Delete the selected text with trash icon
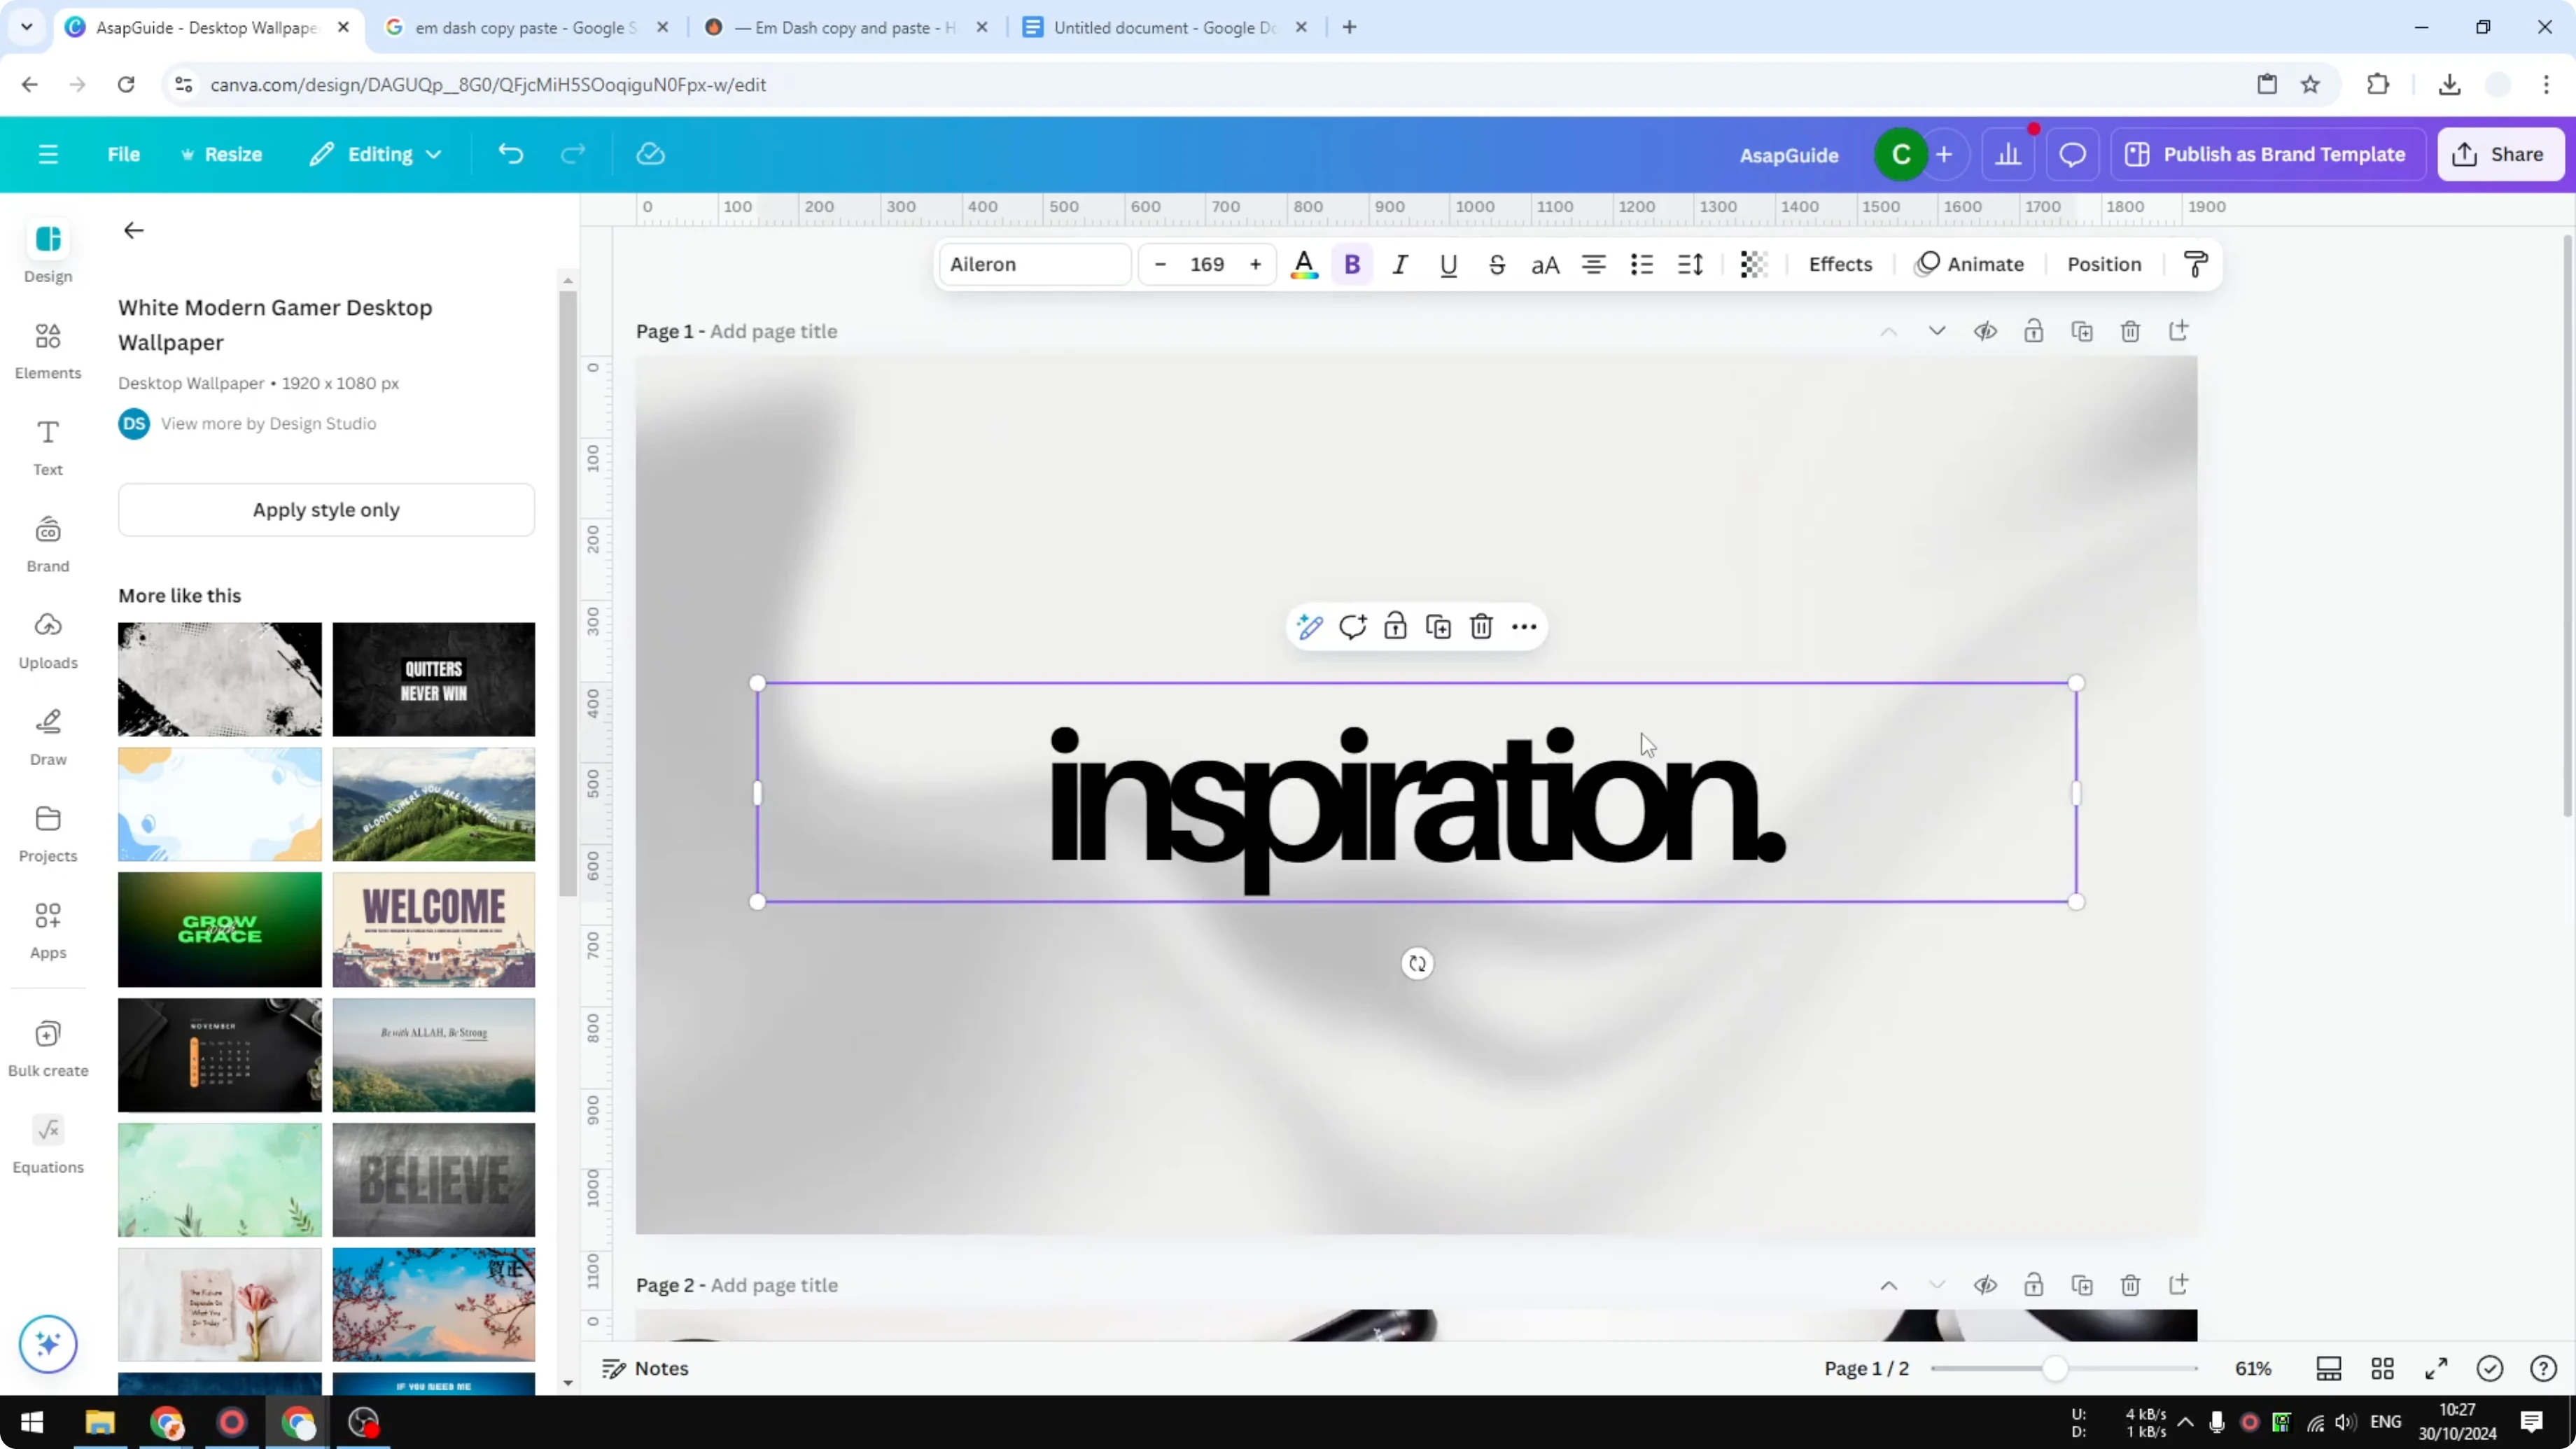 pos(1481,626)
